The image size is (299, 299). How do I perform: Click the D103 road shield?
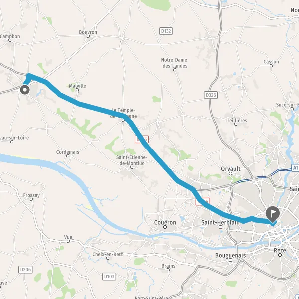[109, 276]
